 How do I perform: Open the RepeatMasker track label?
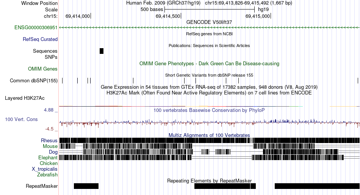pos(42,186)
